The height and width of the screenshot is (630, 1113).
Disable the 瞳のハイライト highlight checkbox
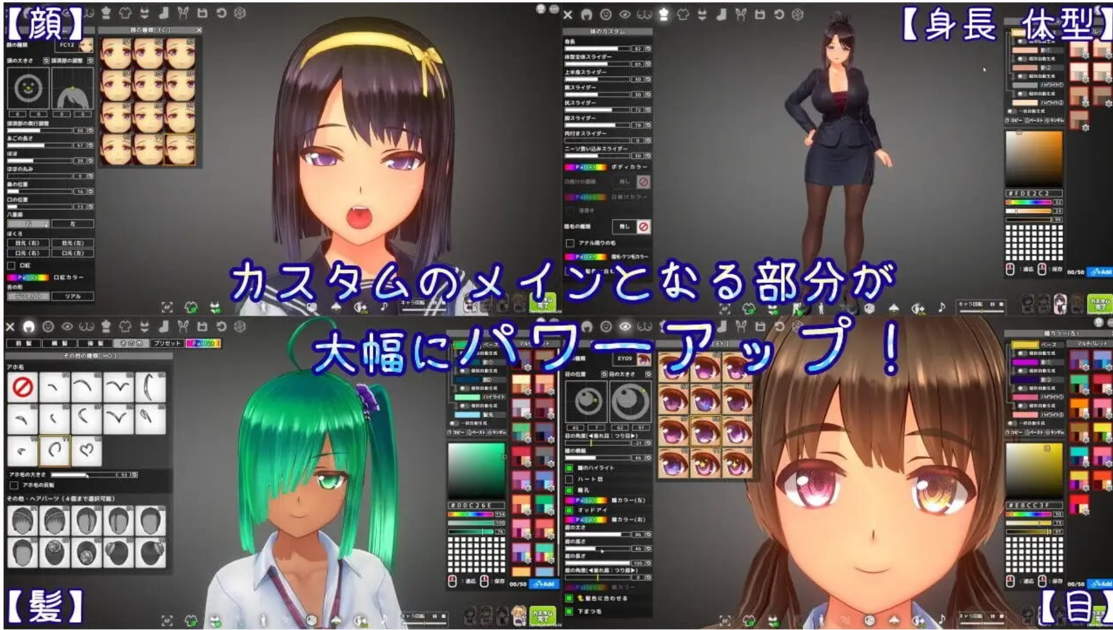[x=569, y=468]
